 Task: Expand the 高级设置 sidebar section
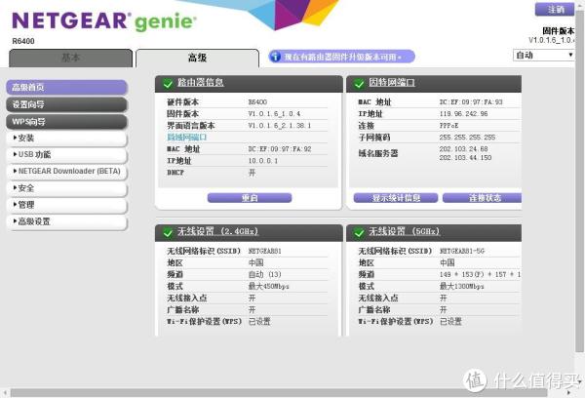(x=67, y=221)
